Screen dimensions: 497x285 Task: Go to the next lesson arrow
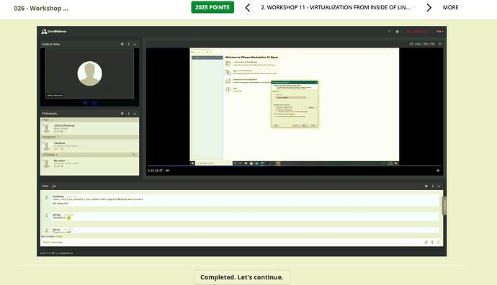pos(429,7)
